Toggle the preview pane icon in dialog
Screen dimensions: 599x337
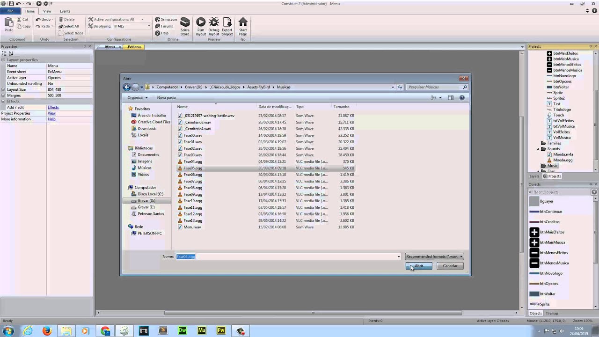click(x=451, y=97)
